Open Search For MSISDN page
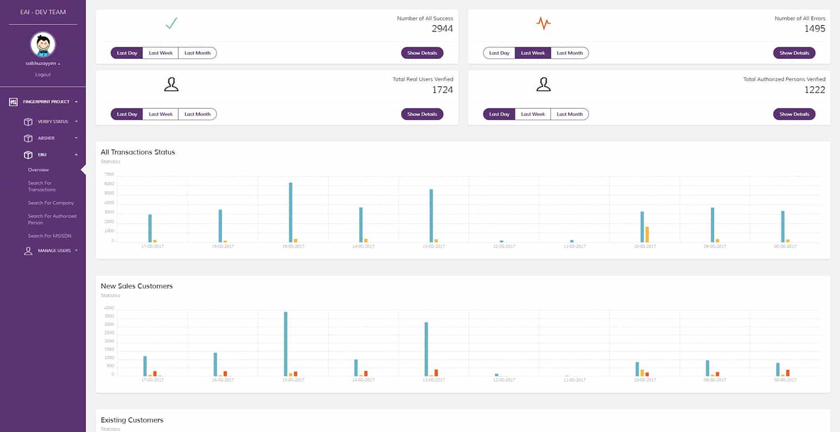The width and height of the screenshot is (840, 432). point(49,236)
